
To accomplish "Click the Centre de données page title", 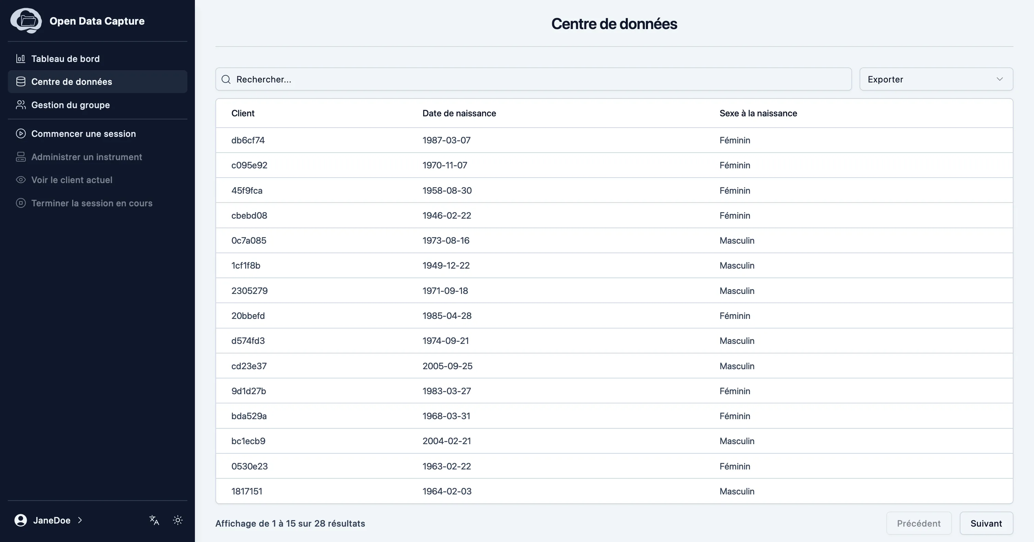I will (614, 24).
